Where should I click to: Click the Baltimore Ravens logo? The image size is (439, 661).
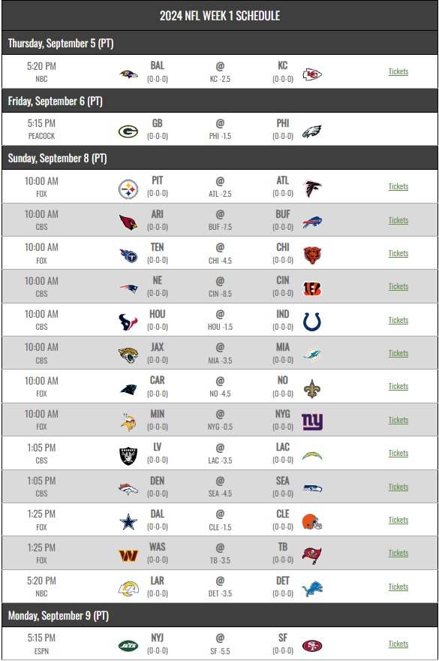coord(128,74)
